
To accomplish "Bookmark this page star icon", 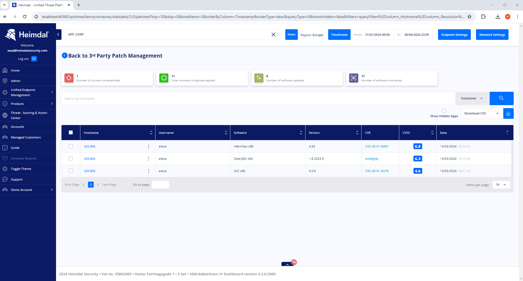I will (469, 17).
